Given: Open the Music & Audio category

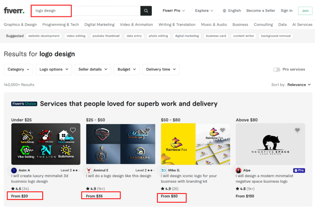Looking at the screenshot, I should point(214,25).
